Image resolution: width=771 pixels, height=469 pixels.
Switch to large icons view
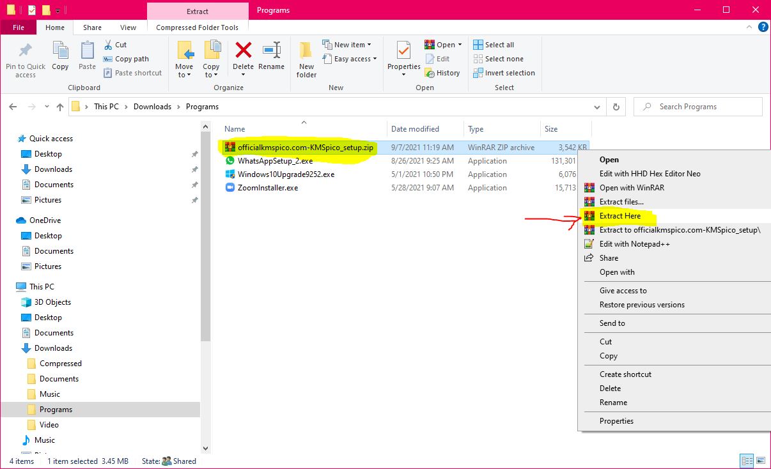[759, 461]
